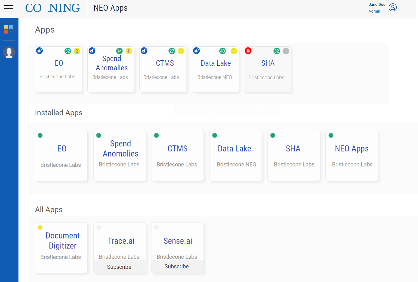Click the colorful apps grid sidebar icon
The image size is (418, 282).
pos(8,29)
